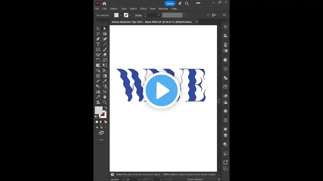Activate the Perspective Grid tool
This screenshot has height=181, width=323.
click(105, 71)
